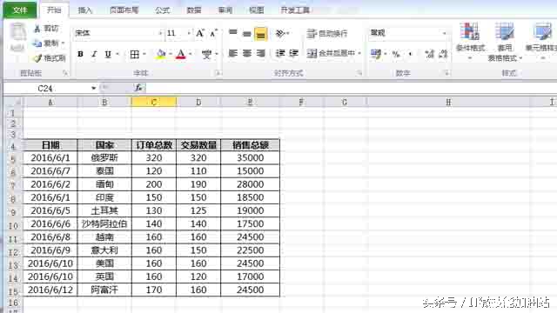Click the cell with value 35000

click(251, 157)
